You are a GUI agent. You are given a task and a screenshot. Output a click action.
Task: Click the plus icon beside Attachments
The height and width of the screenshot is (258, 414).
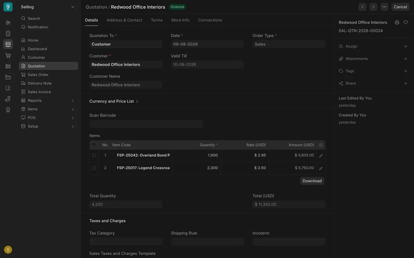(406, 59)
